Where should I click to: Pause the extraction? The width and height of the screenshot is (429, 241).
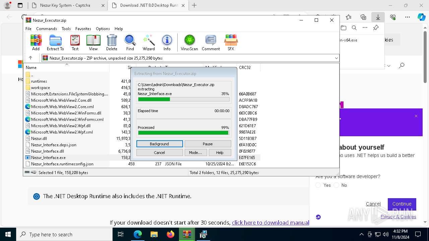(x=208, y=144)
